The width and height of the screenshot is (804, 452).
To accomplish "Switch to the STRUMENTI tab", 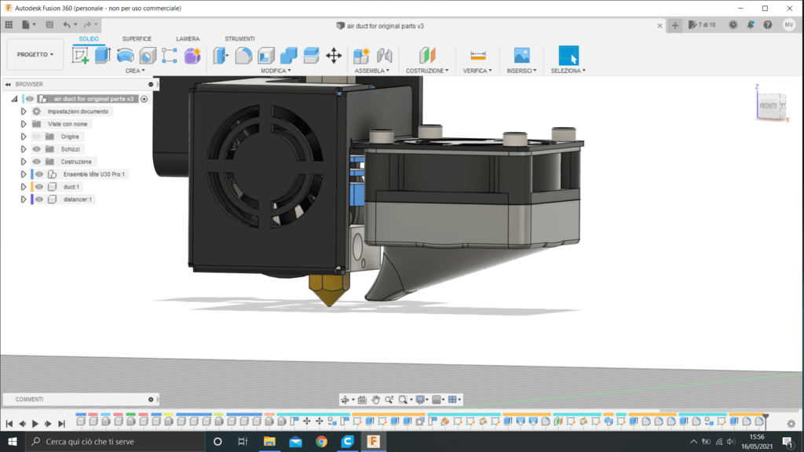I will click(239, 39).
